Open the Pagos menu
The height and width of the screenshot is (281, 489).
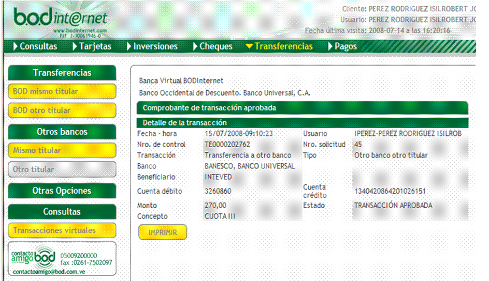(346, 46)
